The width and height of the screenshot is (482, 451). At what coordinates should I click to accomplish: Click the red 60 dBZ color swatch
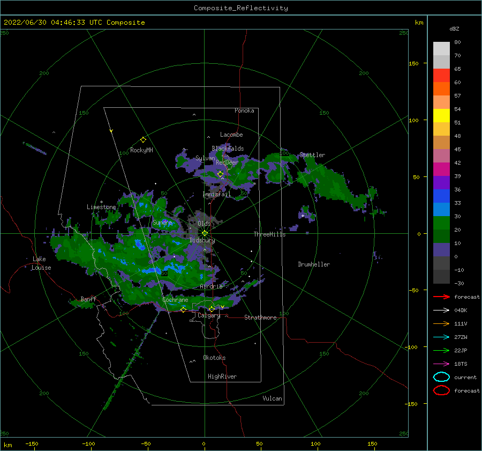pos(441,75)
